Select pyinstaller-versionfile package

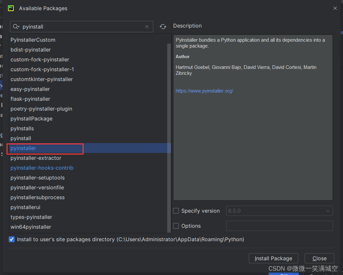click(90, 188)
